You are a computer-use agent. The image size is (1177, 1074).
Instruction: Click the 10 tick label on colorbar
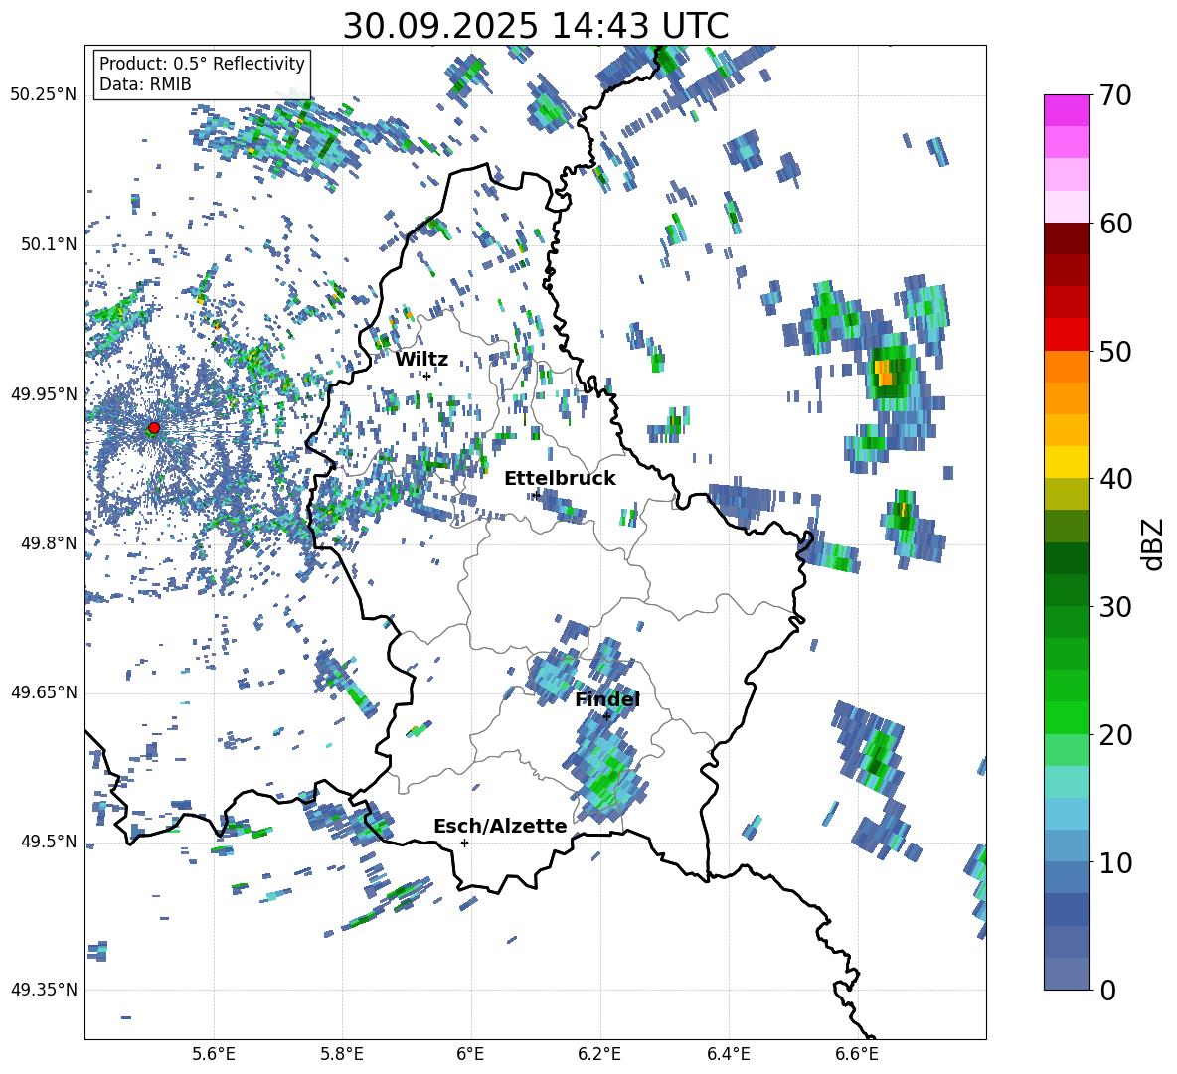[x=1115, y=862]
